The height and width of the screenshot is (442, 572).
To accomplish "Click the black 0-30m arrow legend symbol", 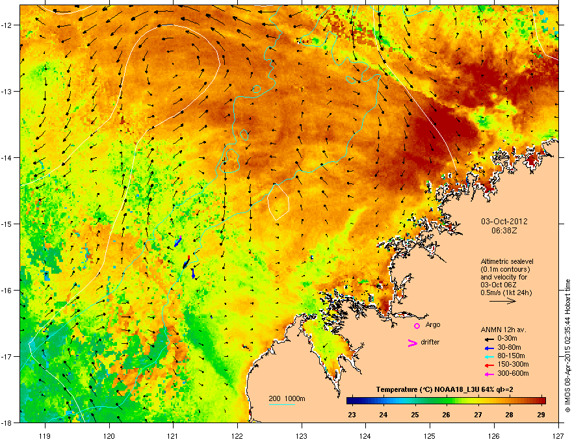I will [x=489, y=339].
